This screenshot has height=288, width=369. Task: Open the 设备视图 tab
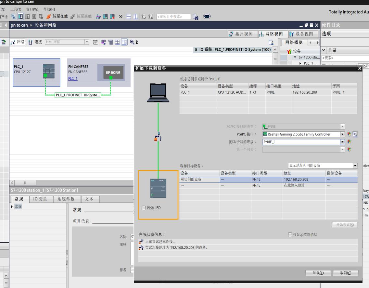pos(302,34)
